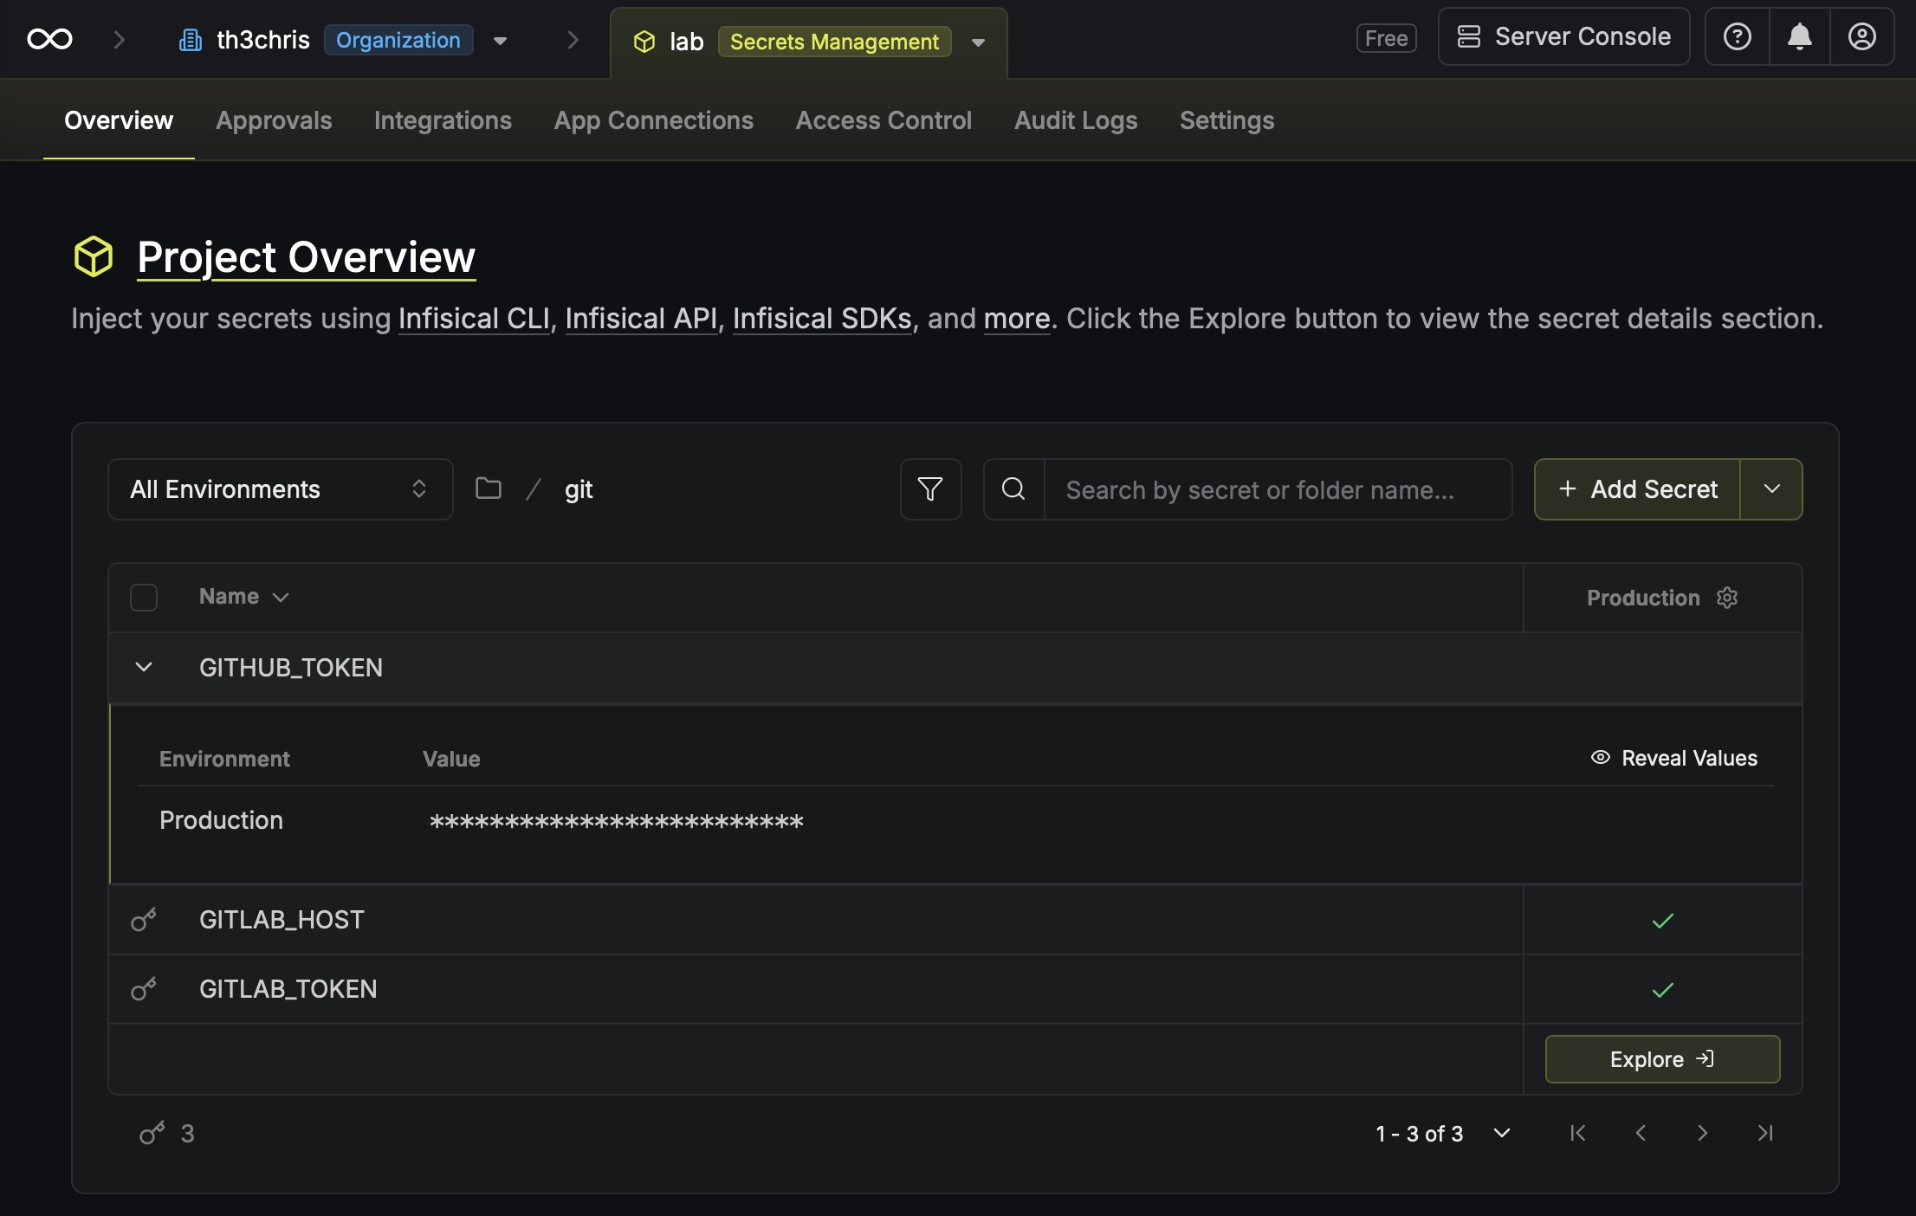Open the Add Secret options dropdown arrow
Viewport: 1916px width, 1216px height.
tap(1771, 489)
